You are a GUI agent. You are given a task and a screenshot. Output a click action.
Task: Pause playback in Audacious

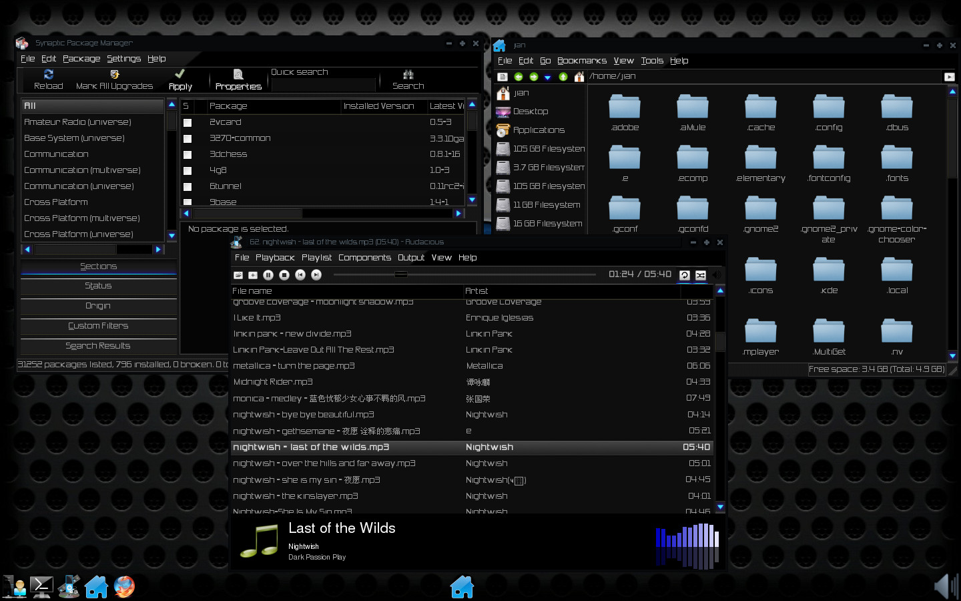pyautogui.click(x=268, y=274)
